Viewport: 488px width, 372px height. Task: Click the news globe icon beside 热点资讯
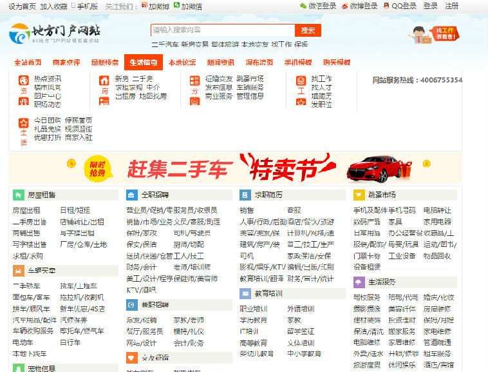pos(24,81)
